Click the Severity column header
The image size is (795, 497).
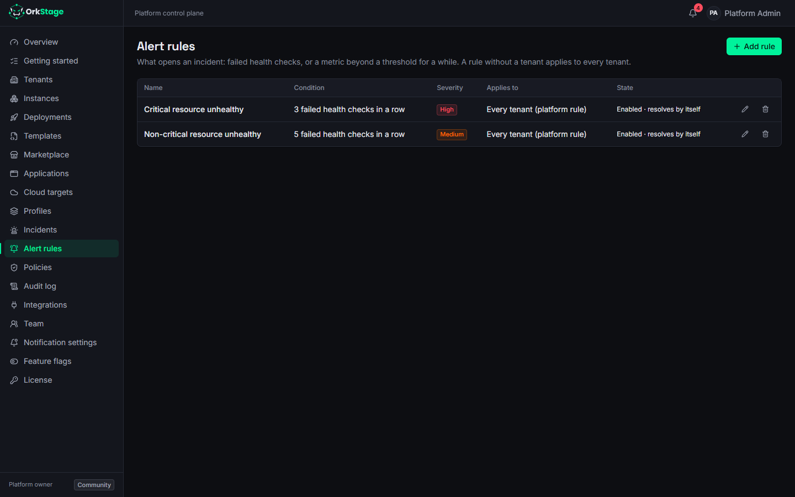pos(449,88)
